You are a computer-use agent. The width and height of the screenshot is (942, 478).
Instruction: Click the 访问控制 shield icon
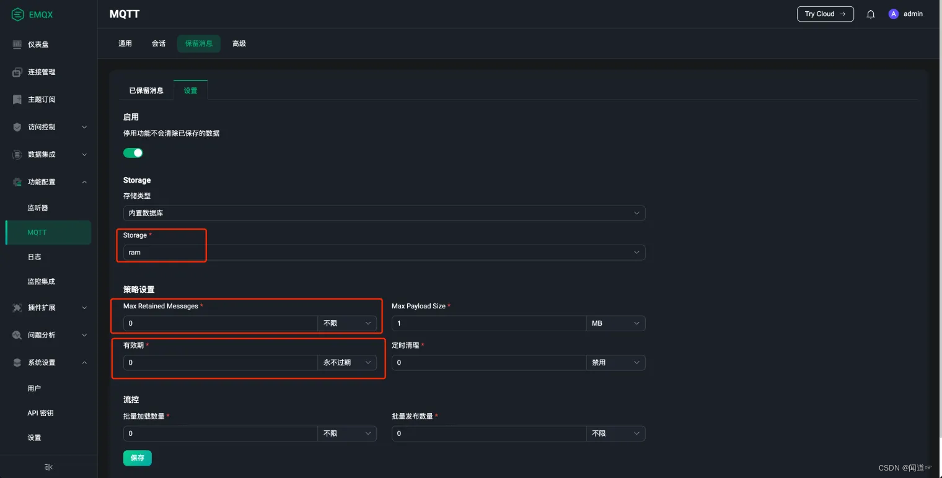pos(17,127)
